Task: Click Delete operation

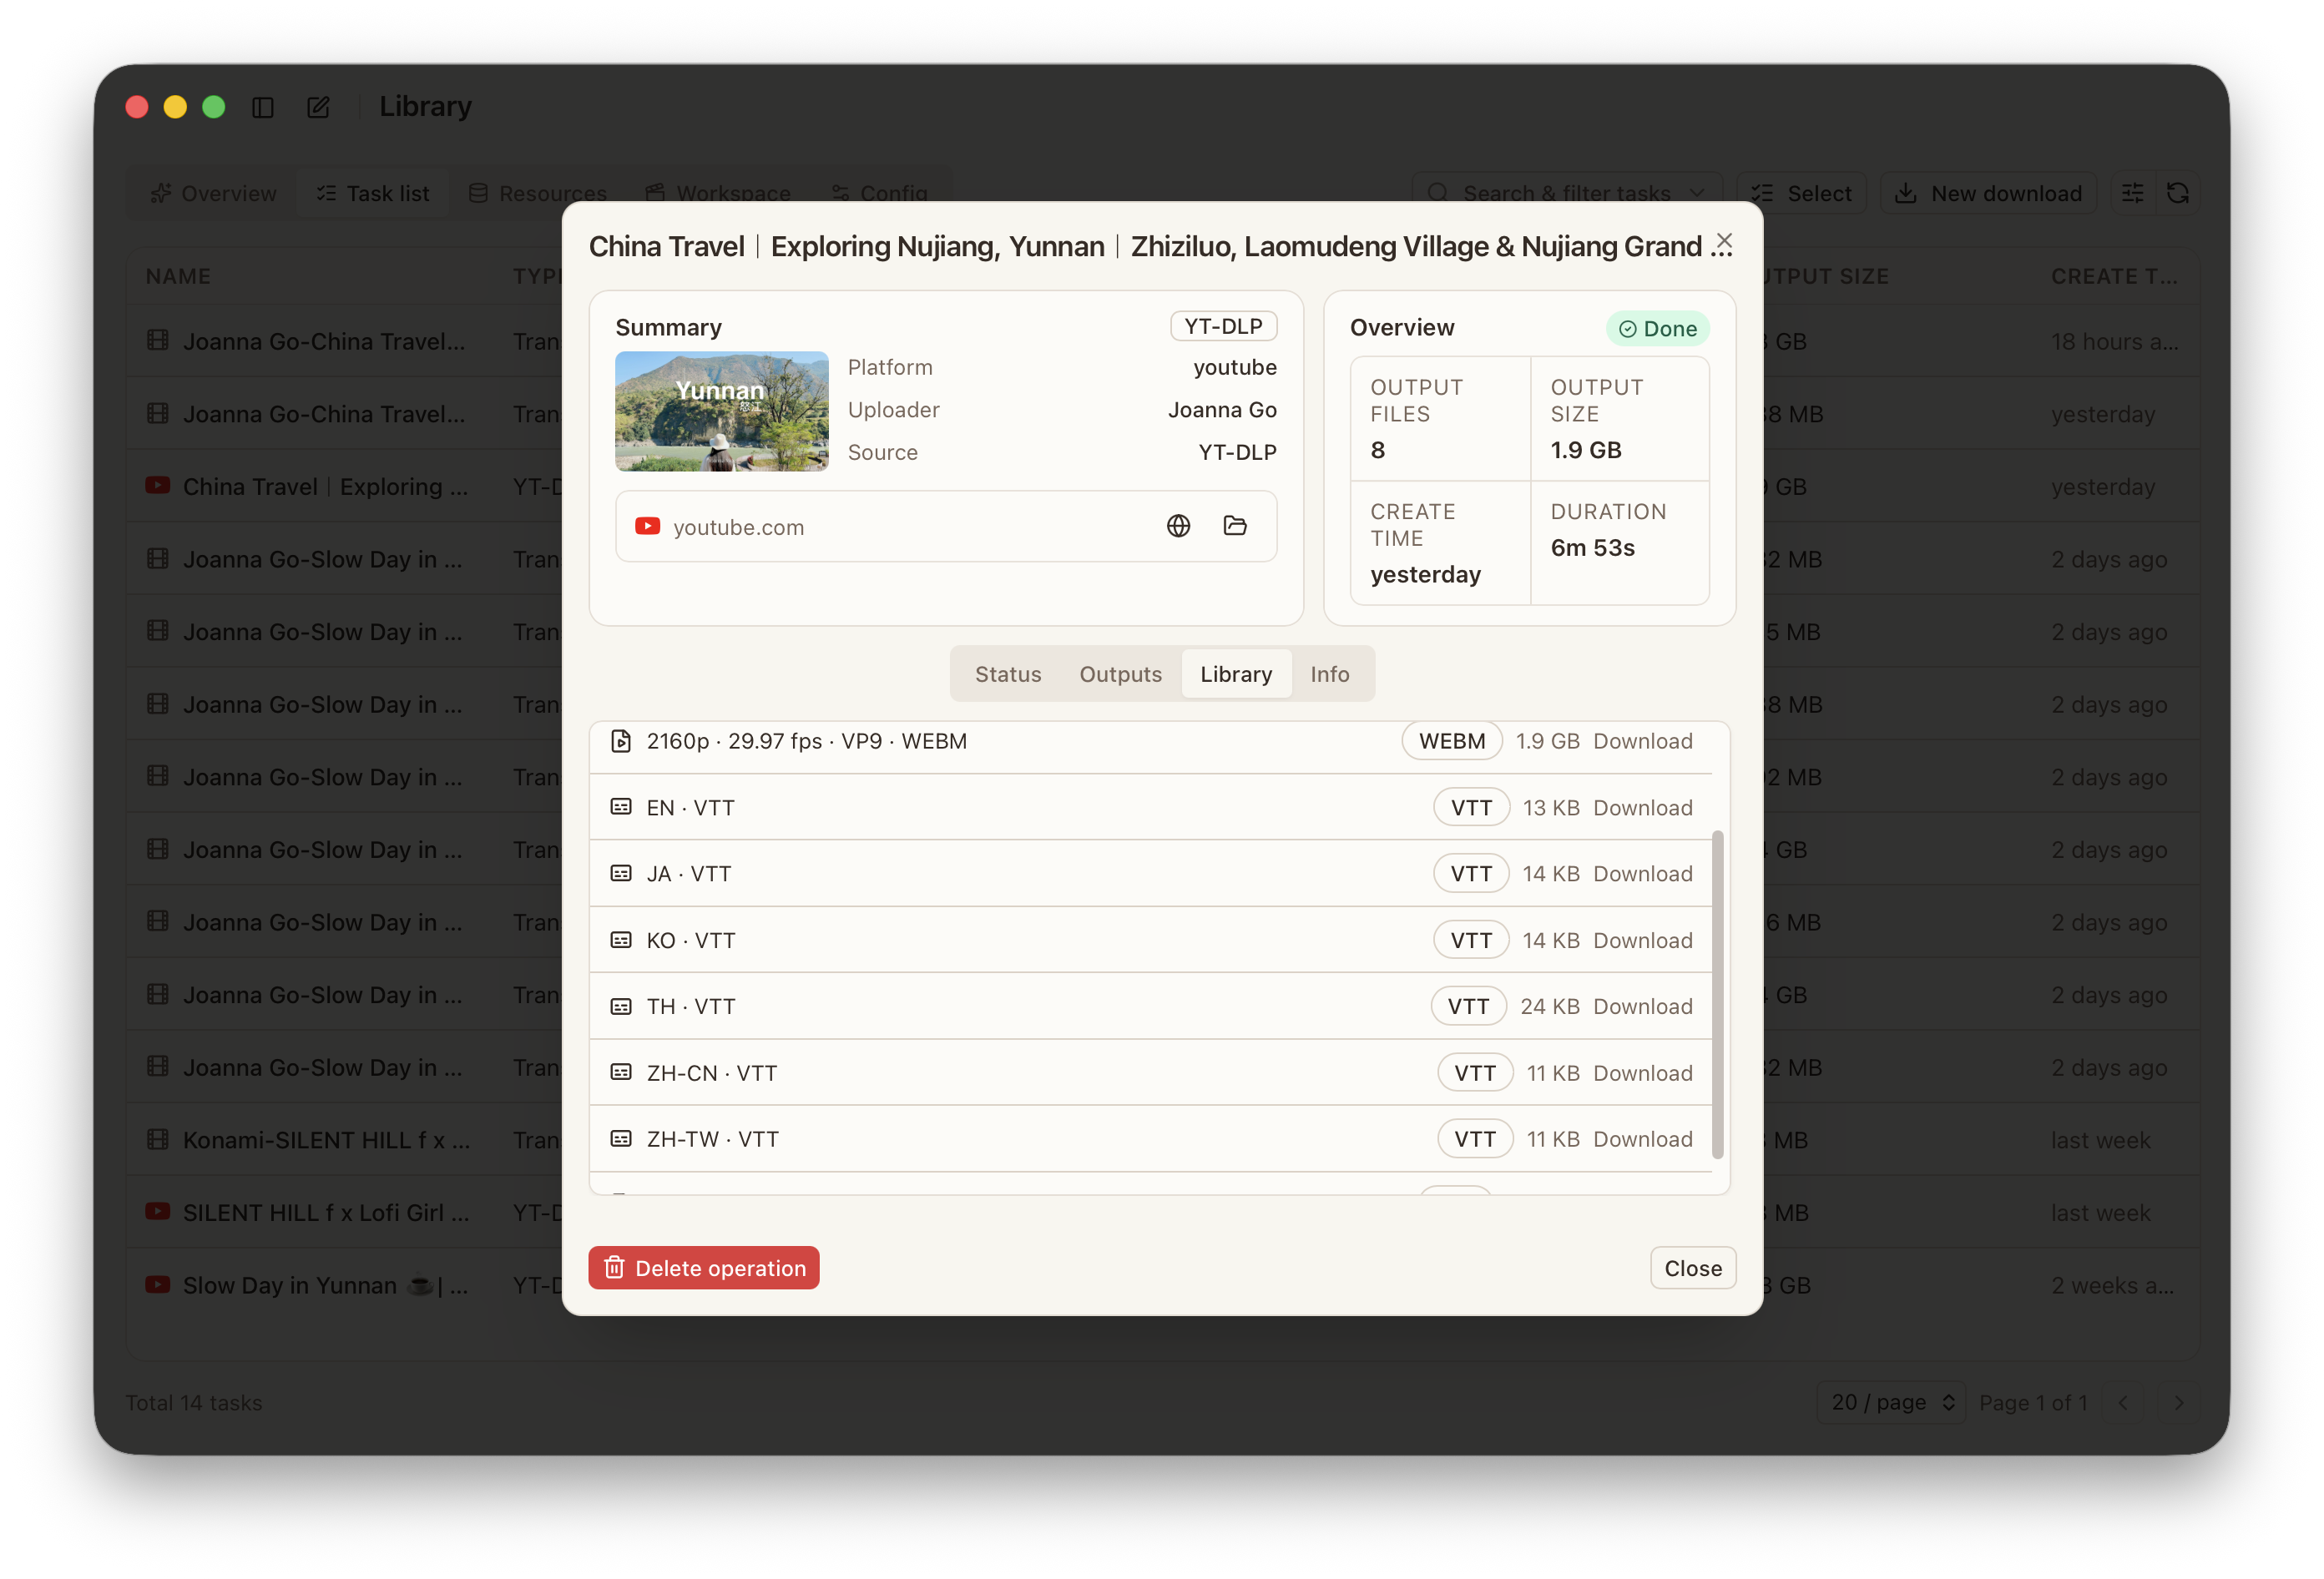Action: click(703, 1267)
